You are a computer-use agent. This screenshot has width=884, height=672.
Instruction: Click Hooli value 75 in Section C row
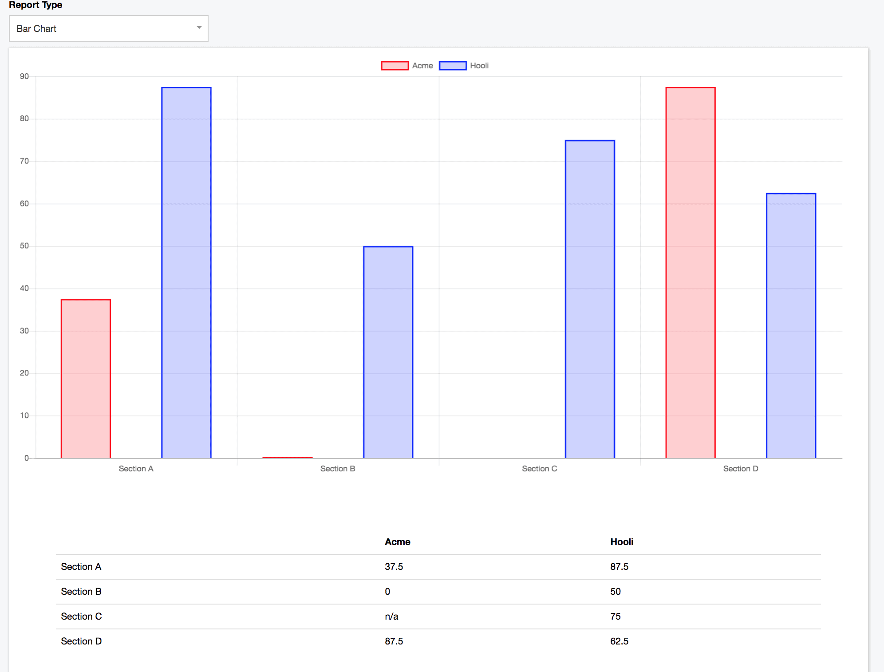(616, 617)
